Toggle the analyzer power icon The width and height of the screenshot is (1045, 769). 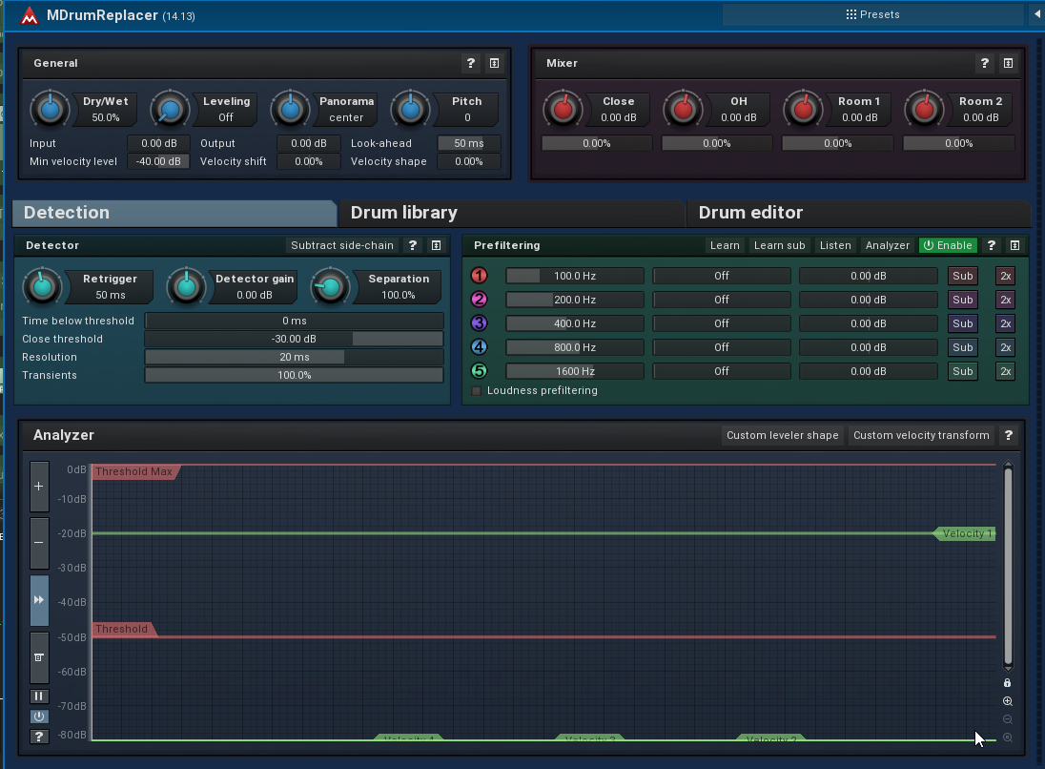(x=39, y=717)
